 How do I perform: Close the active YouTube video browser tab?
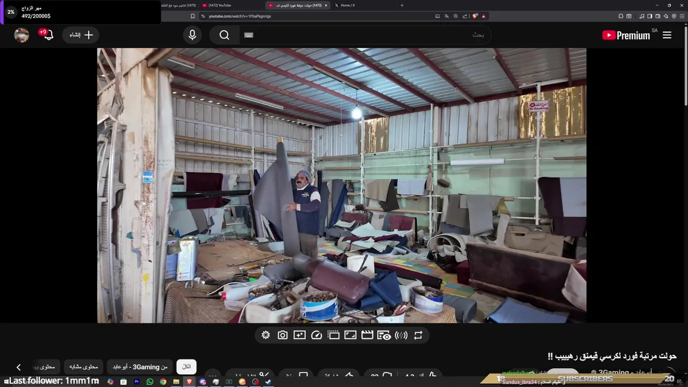click(326, 5)
